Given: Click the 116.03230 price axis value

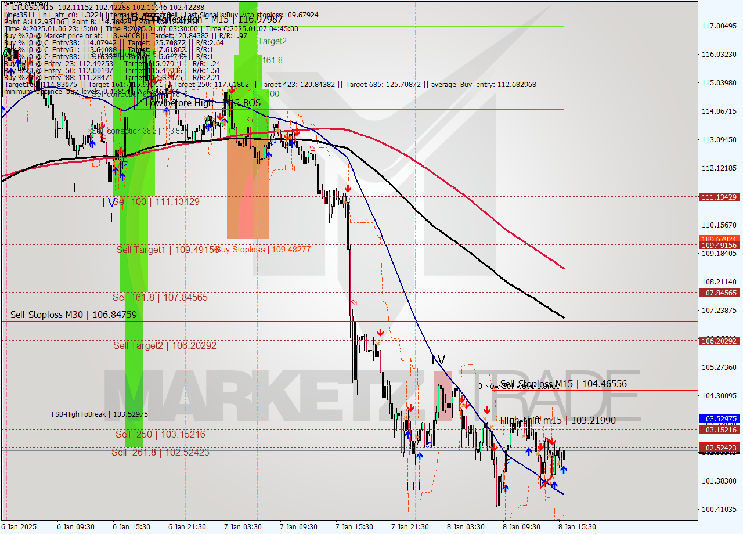Looking at the screenshot, I should (x=719, y=55).
